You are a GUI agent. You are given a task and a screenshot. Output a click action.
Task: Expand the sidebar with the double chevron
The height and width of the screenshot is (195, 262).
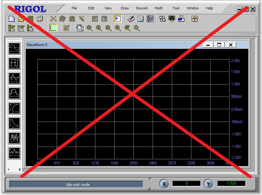pos(20,170)
